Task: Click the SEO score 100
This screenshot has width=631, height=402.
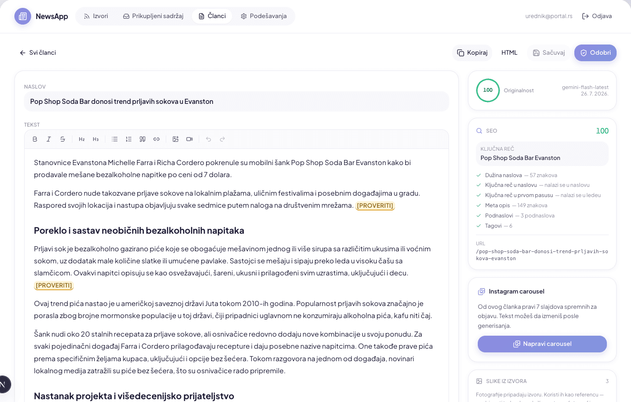Action: click(602, 131)
